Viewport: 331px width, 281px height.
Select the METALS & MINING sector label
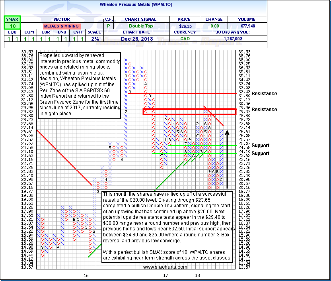click(61, 26)
